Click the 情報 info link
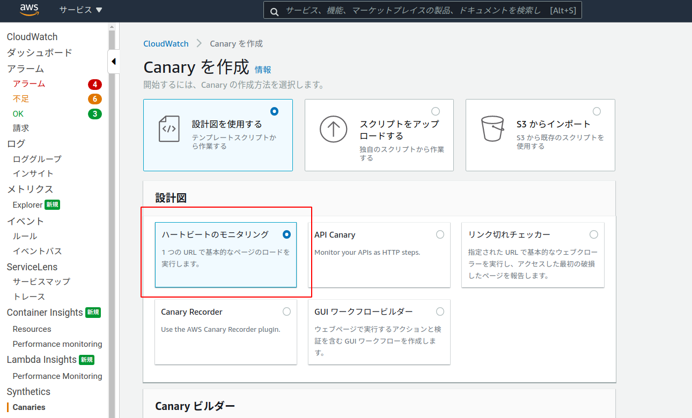692x418 pixels. pyautogui.click(x=263, y=70)
